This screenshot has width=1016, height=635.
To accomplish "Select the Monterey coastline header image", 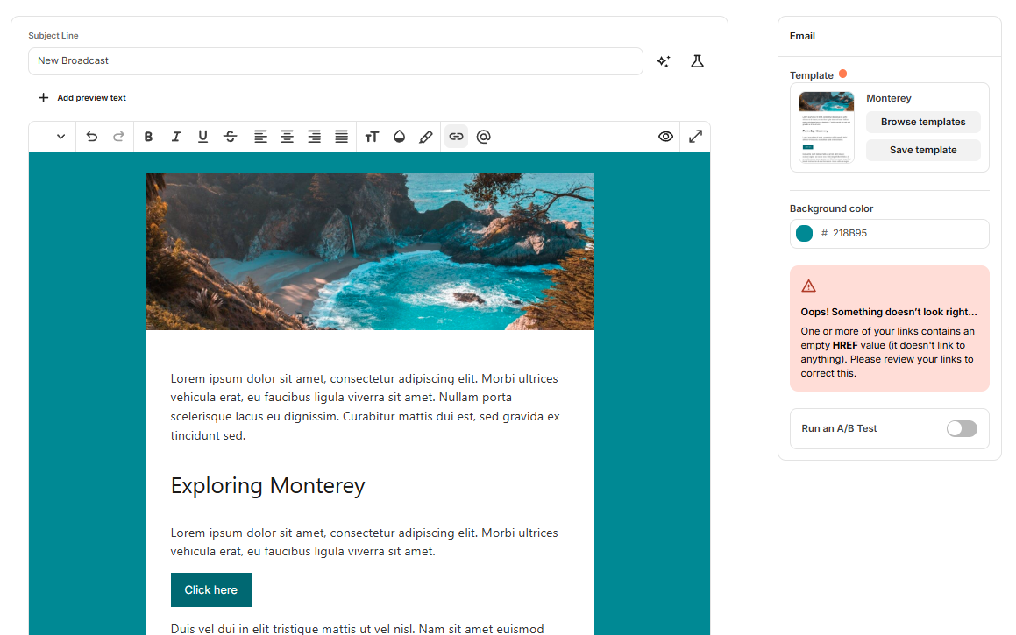I will point(370,251).
